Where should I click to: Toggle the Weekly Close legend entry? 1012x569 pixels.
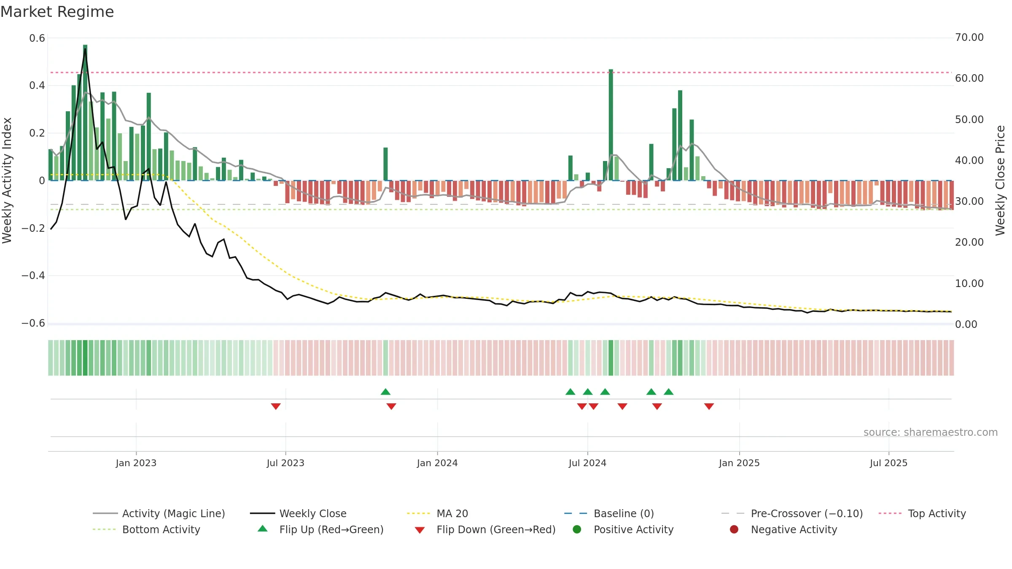click(298, 513)
